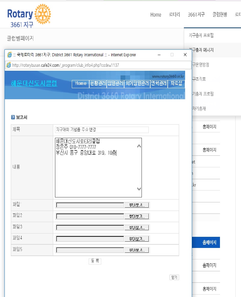Select 지구총재 프로필 from the dropdown menu

[201, 36]
